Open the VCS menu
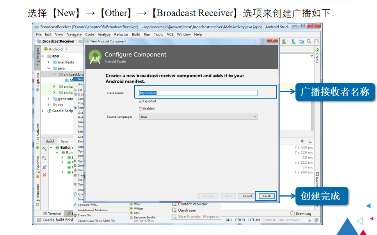This screenshot has height=235, width=377. [x=170, y=34]
